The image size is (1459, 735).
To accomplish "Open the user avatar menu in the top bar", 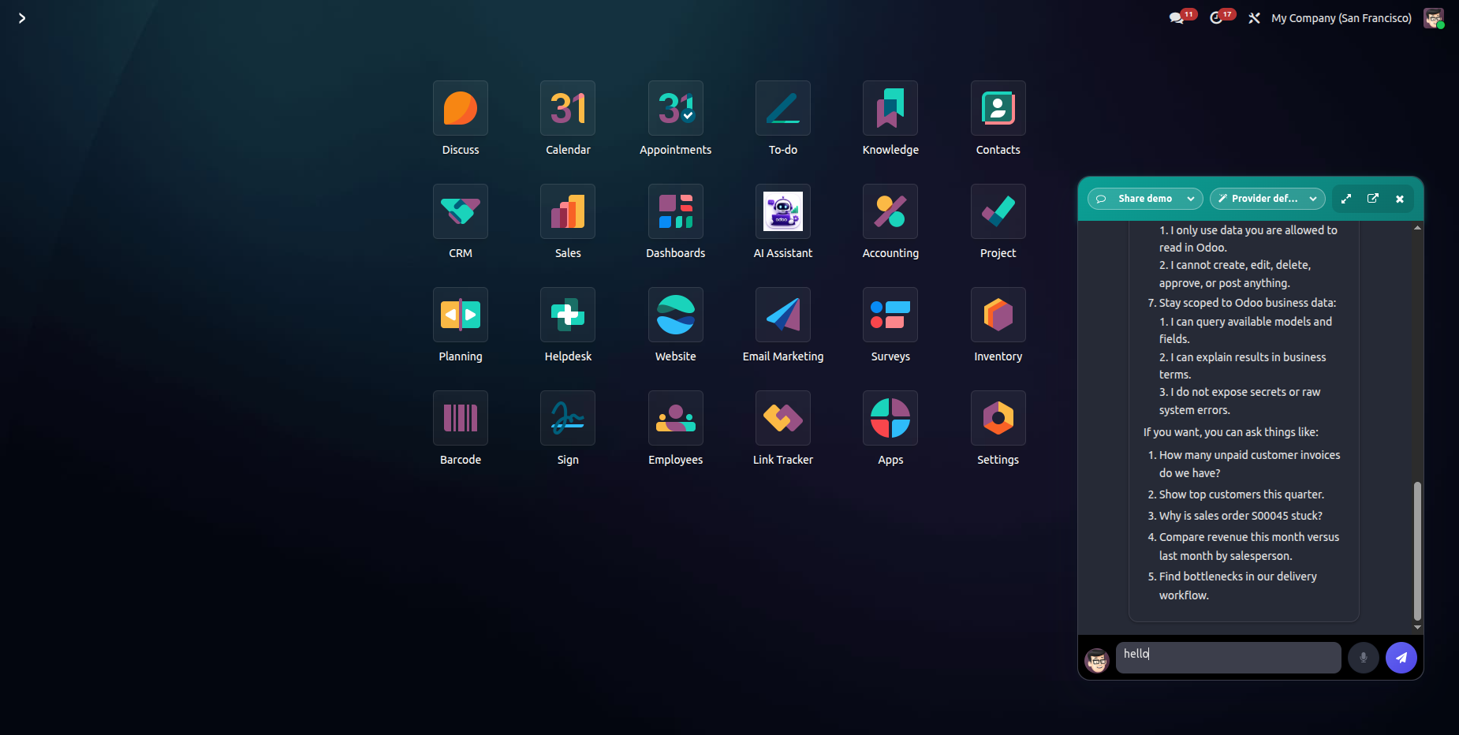I will (x=1434, y=18).
